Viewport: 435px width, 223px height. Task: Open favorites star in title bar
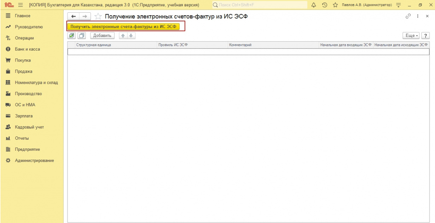tap(335, 5)
